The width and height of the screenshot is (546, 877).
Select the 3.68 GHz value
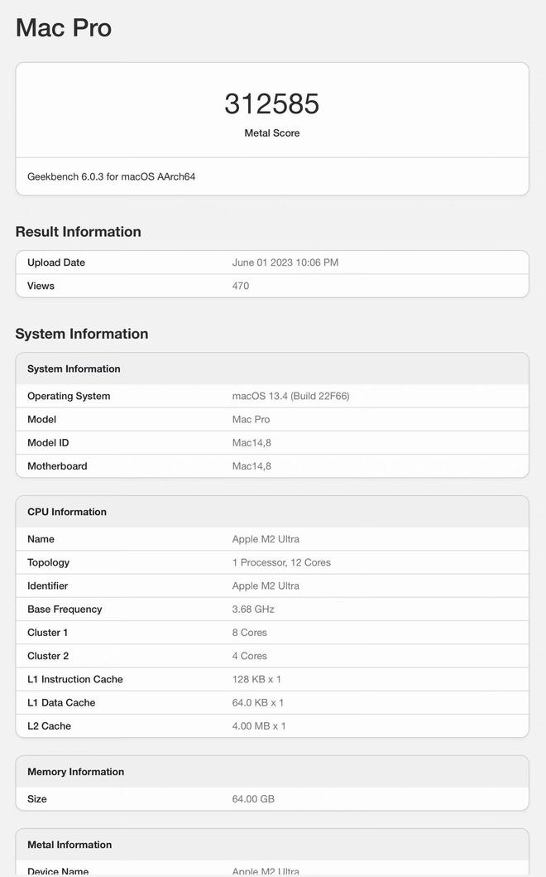pyautogui.click(x=253, y=610)
